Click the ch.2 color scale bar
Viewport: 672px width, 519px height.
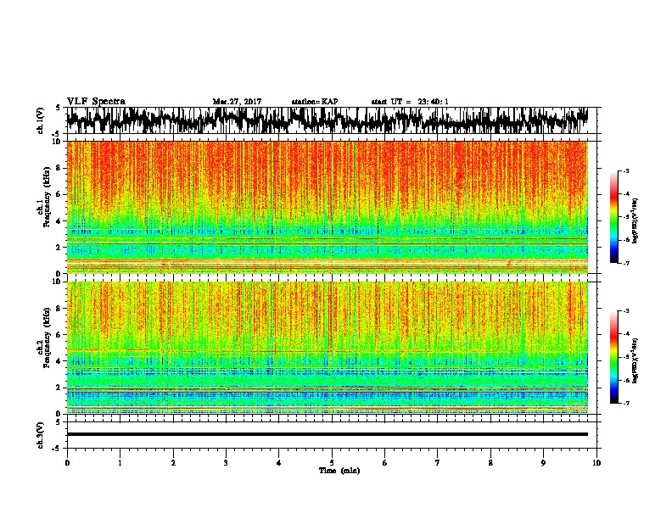(x=613, y=357)
